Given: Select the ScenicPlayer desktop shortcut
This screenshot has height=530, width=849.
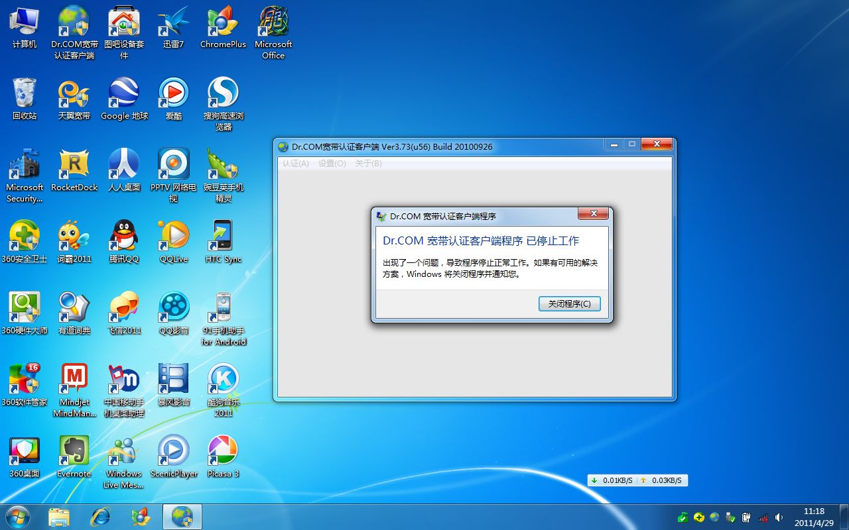Looking at the screenshot, I should pyautogui.click(x=174, y=457).
